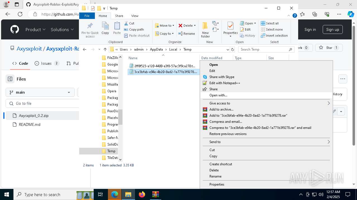Open recent locations dropdown arrow
357x200 pixels.
[x=99, y=49]
